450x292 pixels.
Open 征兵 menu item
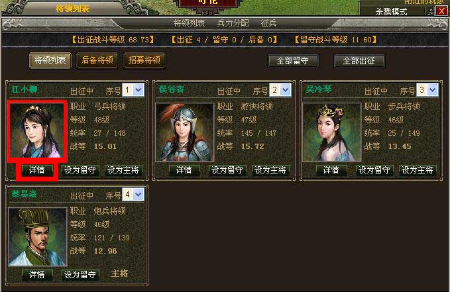tap(268, 23)
